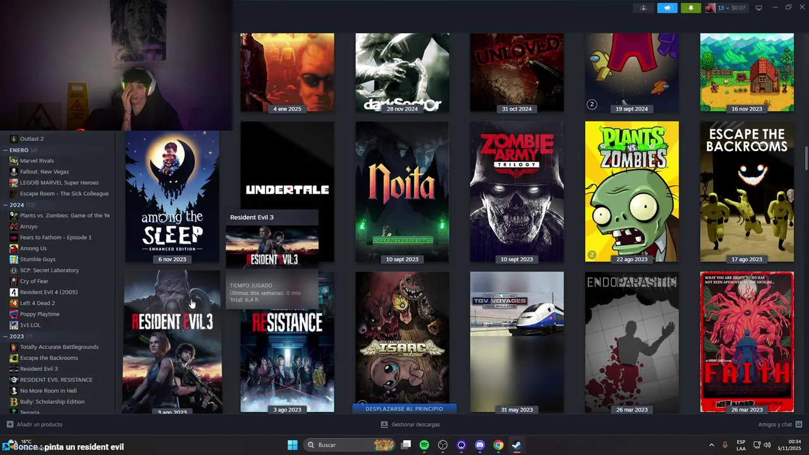The width and height of the screenshot is (809, 455).
Task: Open the Plants vs Zombies cover tile
Action: (632, 192)
